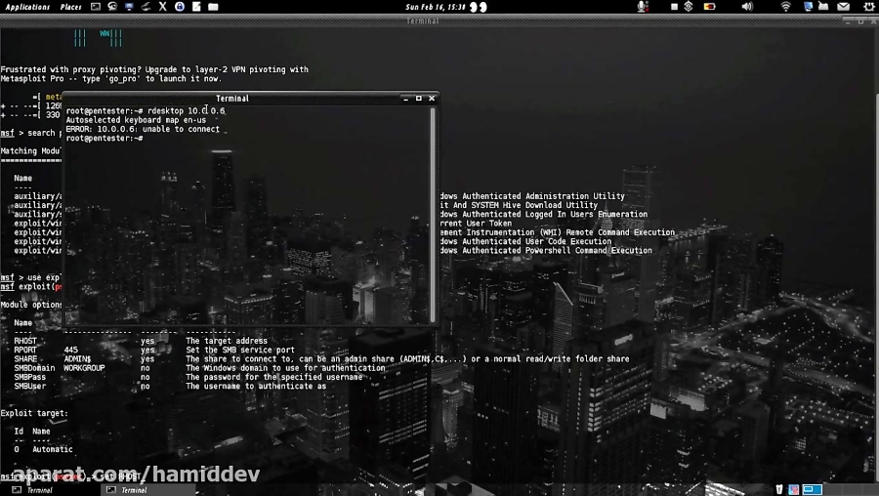The width and height of the screenshot is (879, 496).
Task: Click 'Set the SMB service port' description
Action: pos(240,350)
